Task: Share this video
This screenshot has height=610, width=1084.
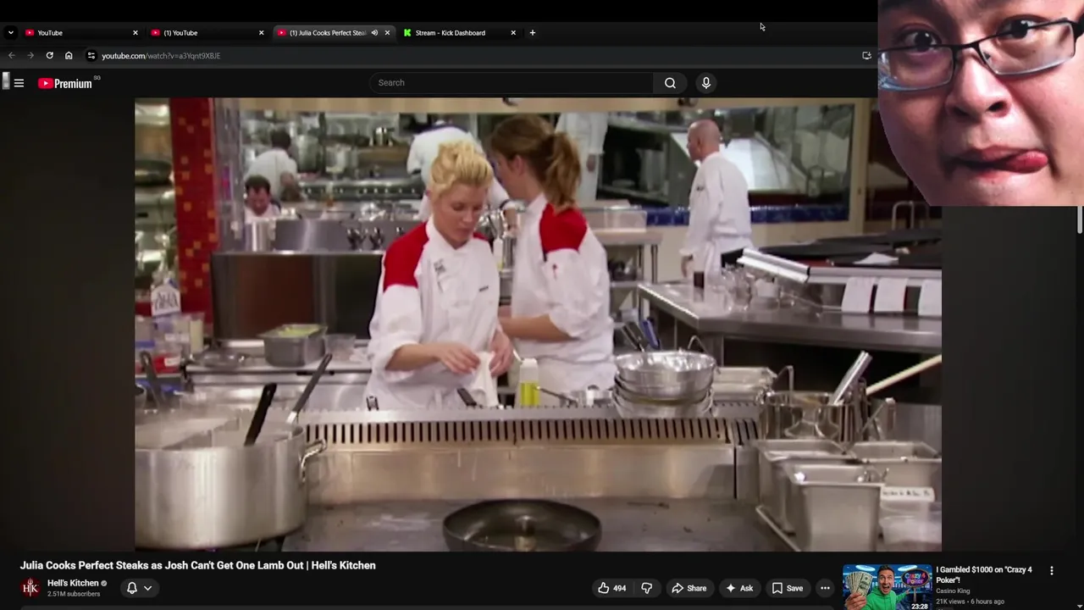Action: 689,588
